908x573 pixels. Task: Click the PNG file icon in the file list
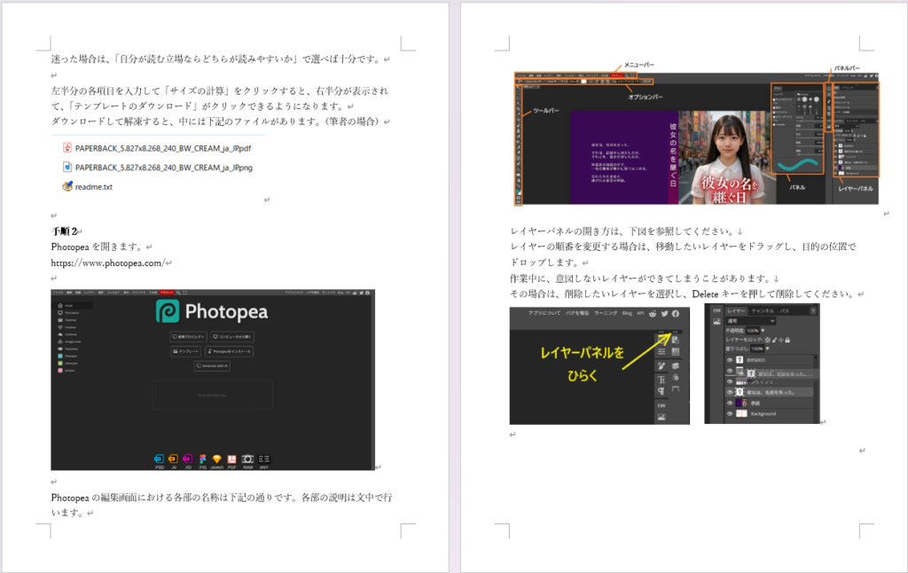coord(67,167)
